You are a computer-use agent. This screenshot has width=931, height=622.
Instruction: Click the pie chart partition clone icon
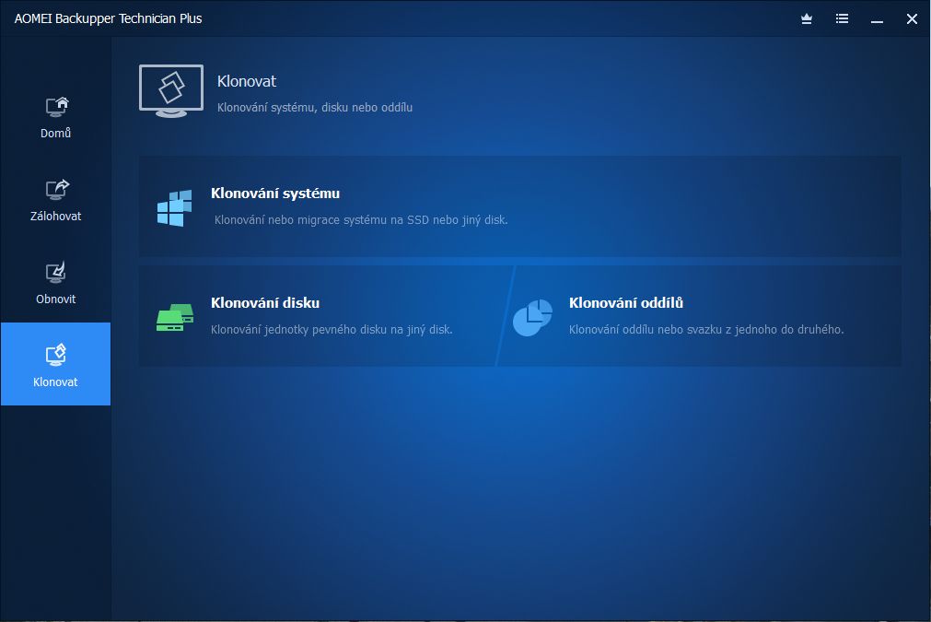coord(532,318)
